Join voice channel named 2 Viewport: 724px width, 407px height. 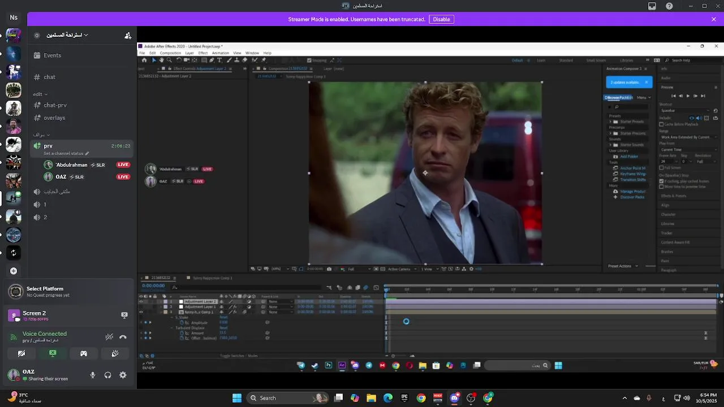(x=82, y=217)
